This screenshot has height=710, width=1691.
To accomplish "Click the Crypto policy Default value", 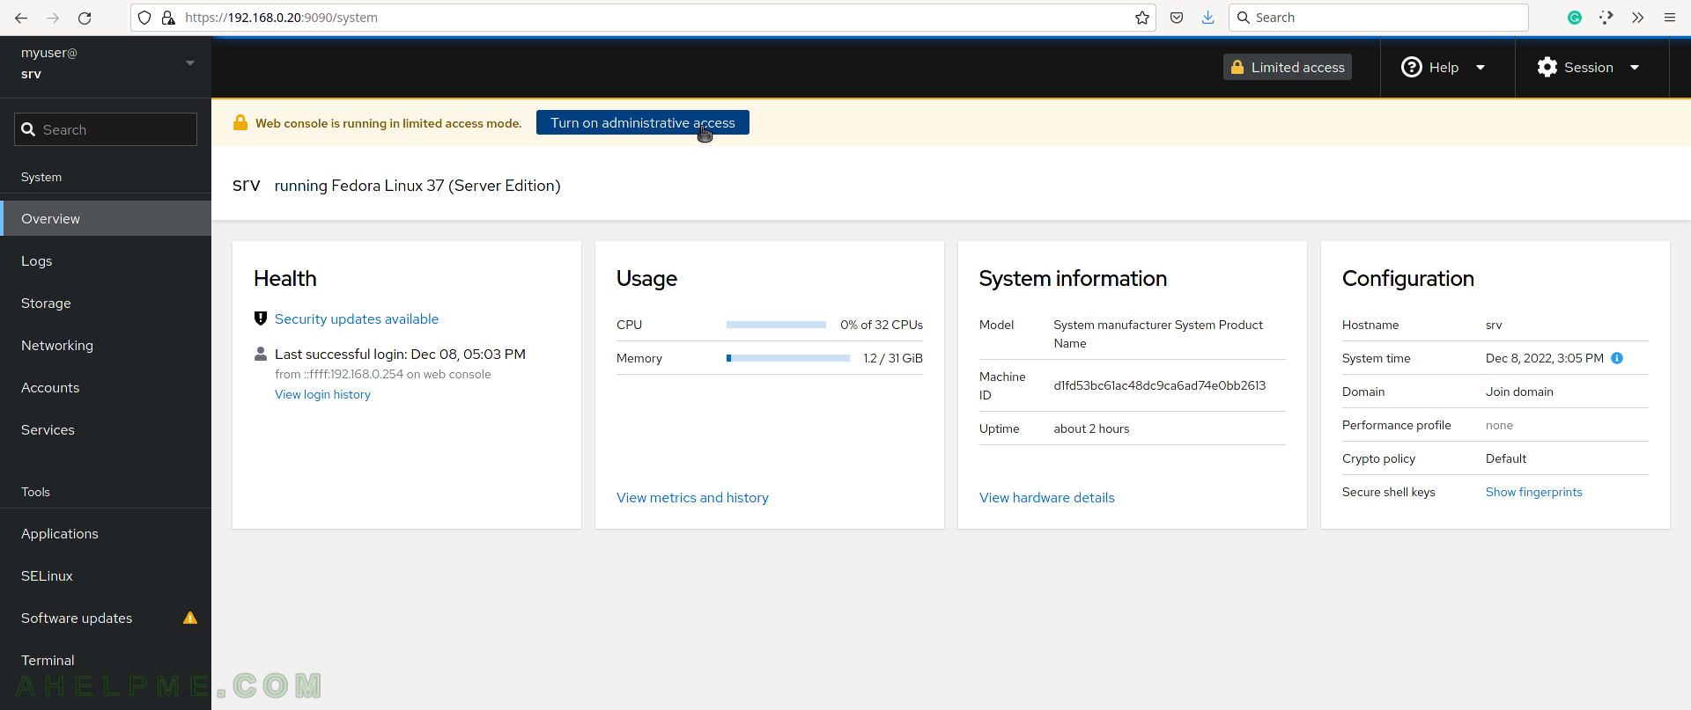I will [1506, 458].
